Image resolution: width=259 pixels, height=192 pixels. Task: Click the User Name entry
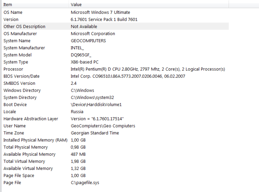coord(14,126)
